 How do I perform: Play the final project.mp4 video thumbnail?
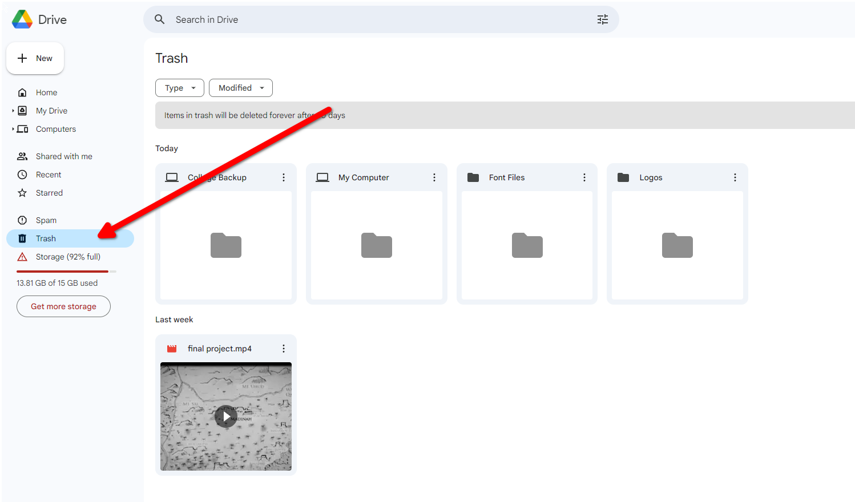(226, 416)
